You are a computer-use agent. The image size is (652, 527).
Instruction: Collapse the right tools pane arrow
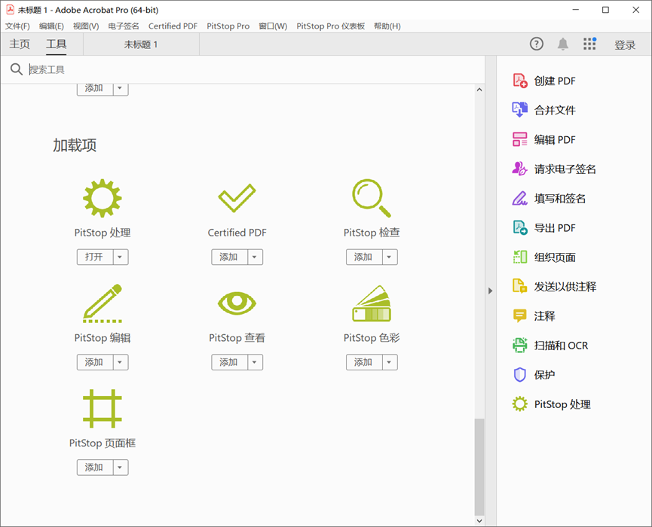[490, 291]
